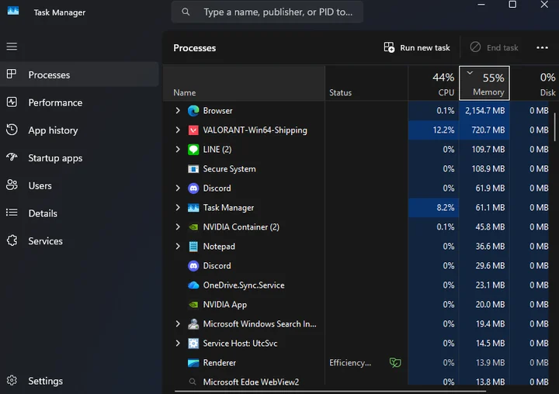Image resolution: width=559 pixels, height=394 pixels.
Task: Open the more options ellipsis menu
Action: [x=542, y=48]
